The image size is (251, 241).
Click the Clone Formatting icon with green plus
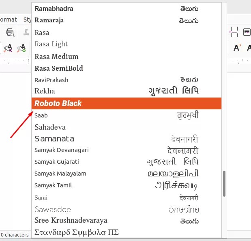(x=21, y=48)
